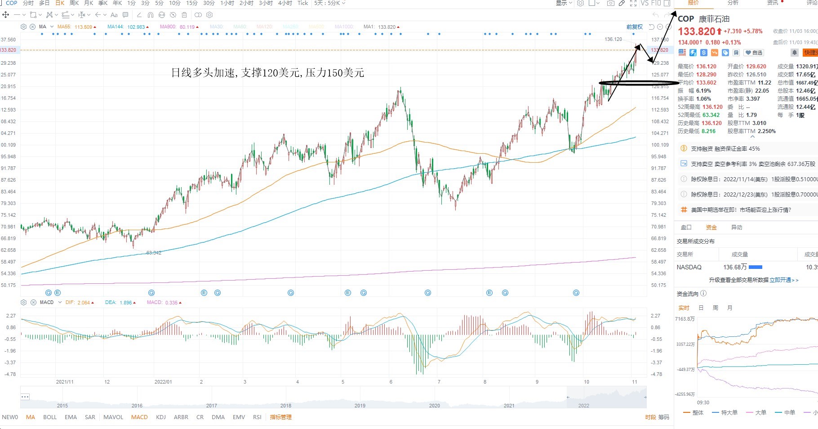Take a chart snapshot with camera icon
The height and width of the screenshot is (429, 818).
[610, 3]
